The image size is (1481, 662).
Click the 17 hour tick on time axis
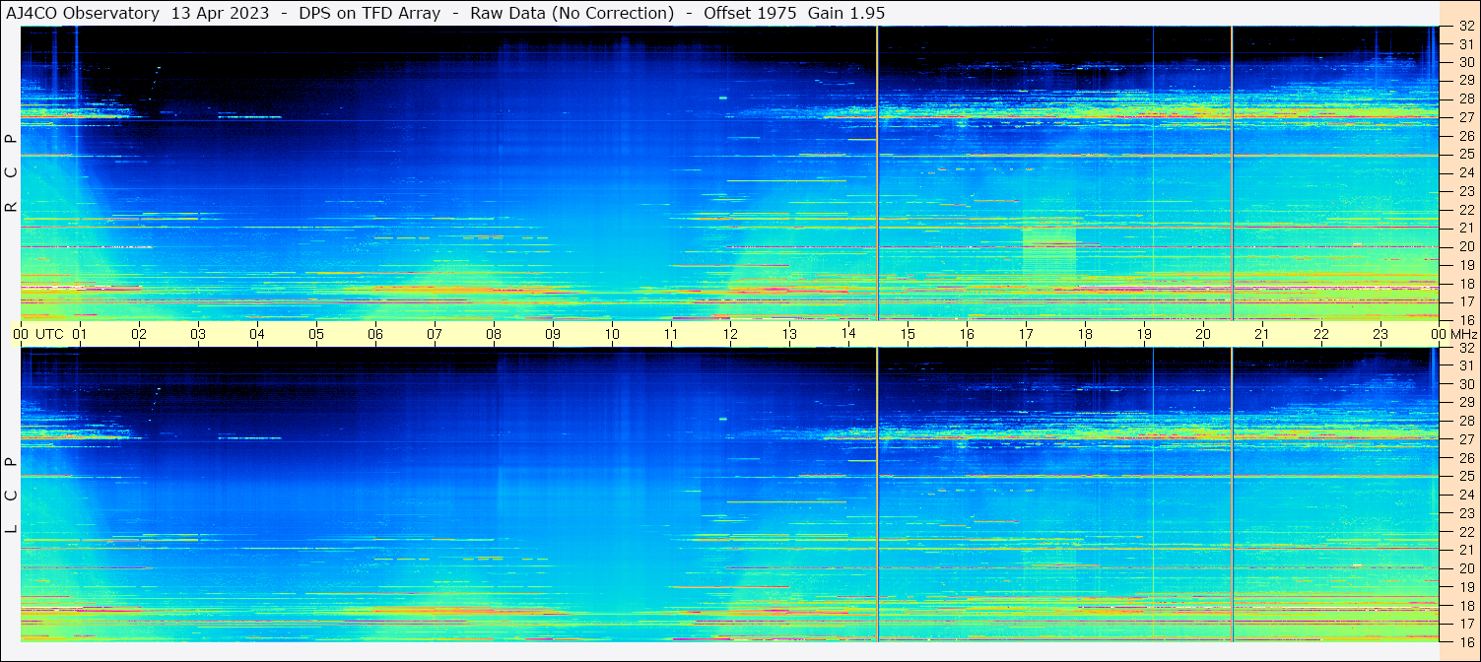[1026, 334]
